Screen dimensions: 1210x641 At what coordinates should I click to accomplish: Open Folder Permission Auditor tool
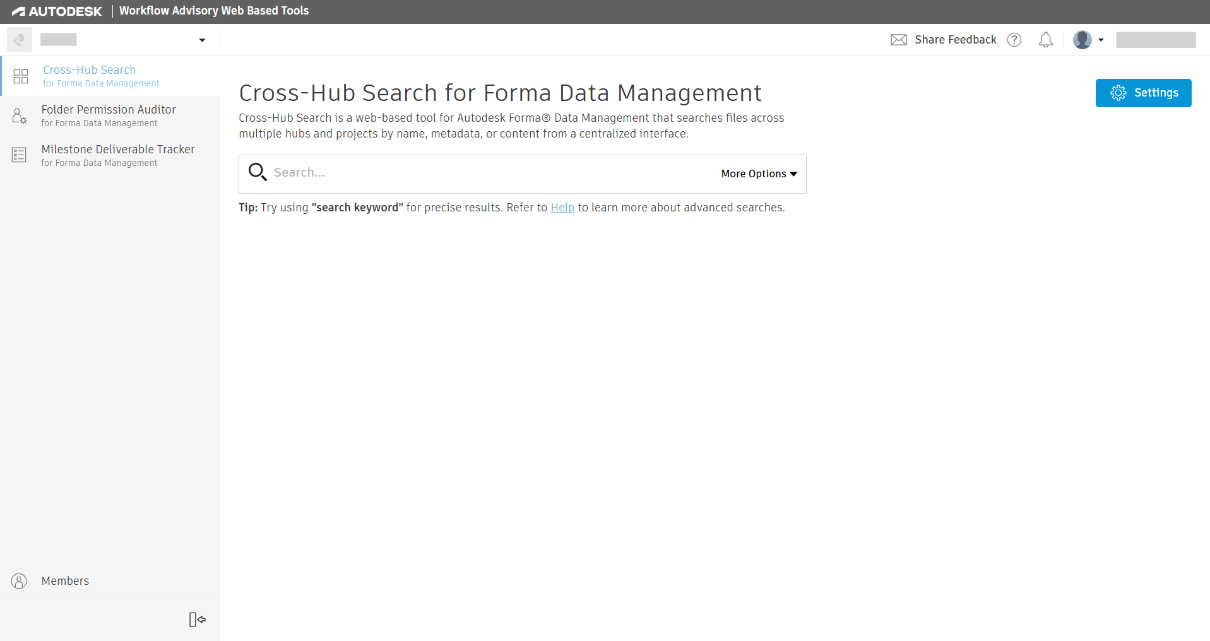point(110,115)
